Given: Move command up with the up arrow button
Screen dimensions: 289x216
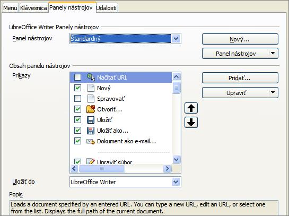Looking at the screenshot, I should [191, 108].
